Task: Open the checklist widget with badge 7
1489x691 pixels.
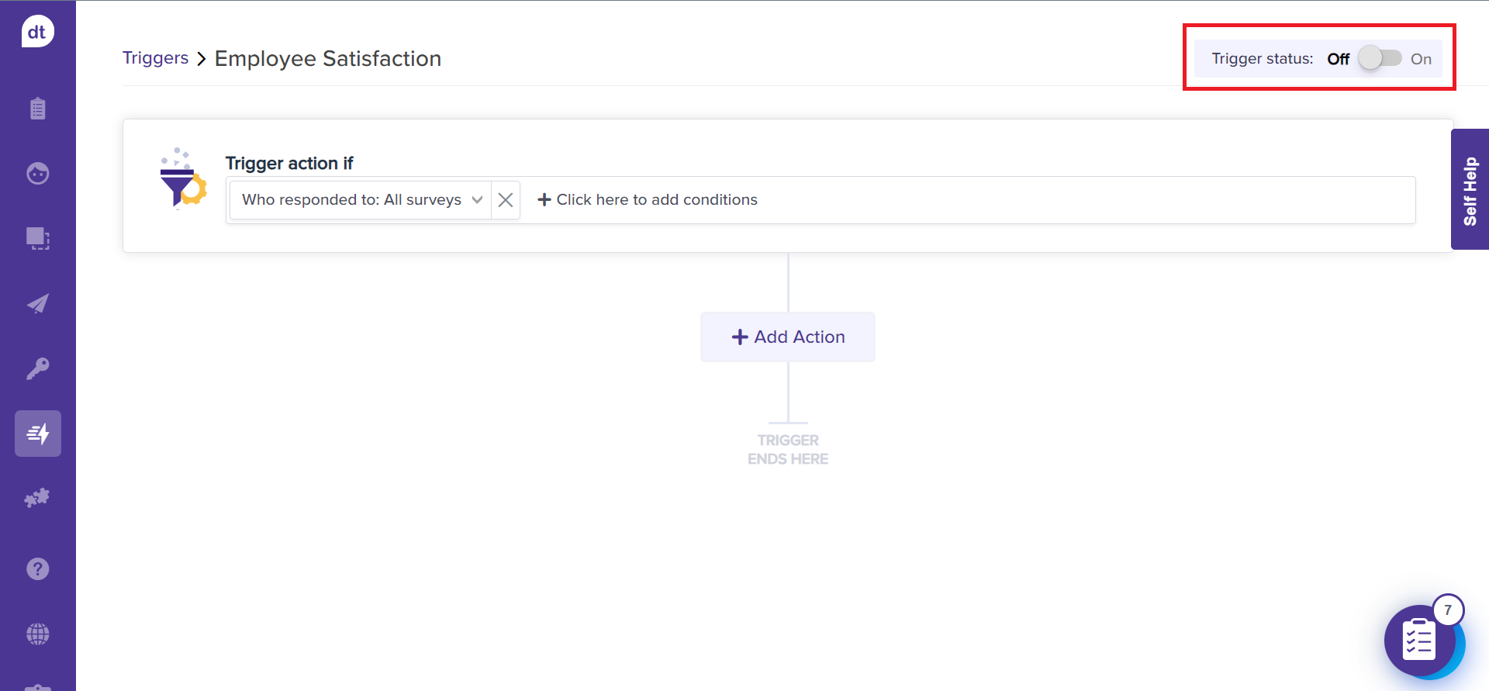Action: pos(1419,641)
